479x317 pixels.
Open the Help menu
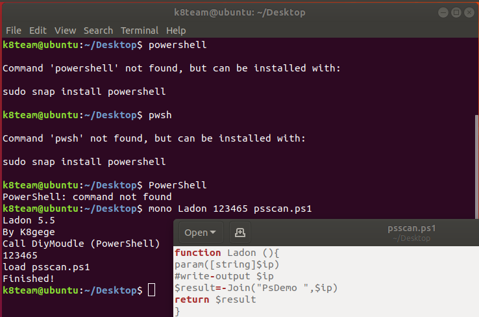pyautogui.click(x=176, y=31)
